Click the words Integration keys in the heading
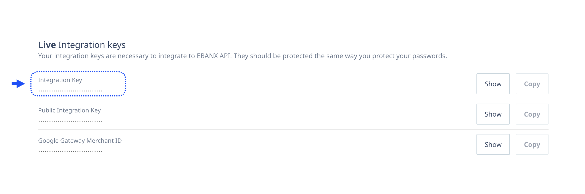The width and height of the screenshot is (585, 194). pos(92,45)
